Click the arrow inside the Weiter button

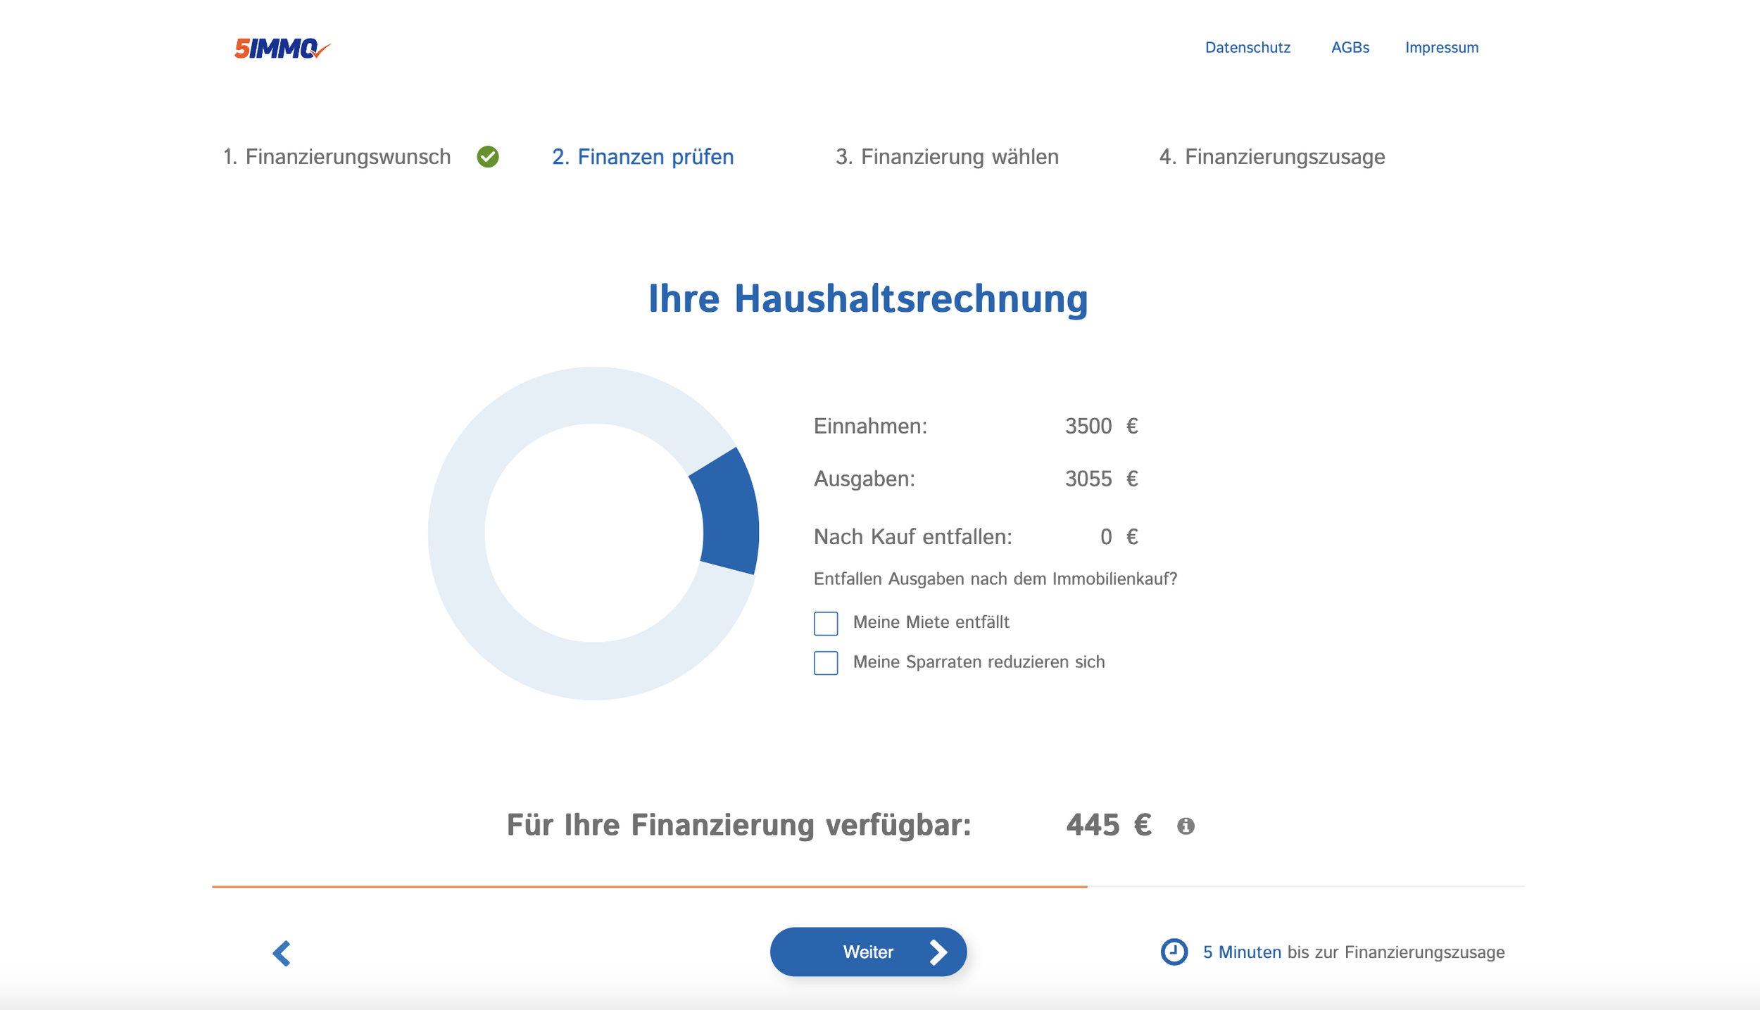coord(938,952)
